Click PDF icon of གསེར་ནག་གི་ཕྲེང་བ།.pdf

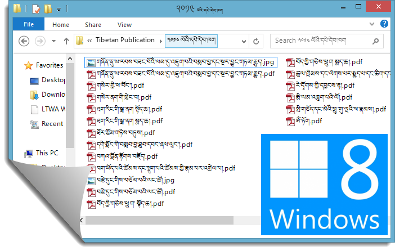click(91, 98)
